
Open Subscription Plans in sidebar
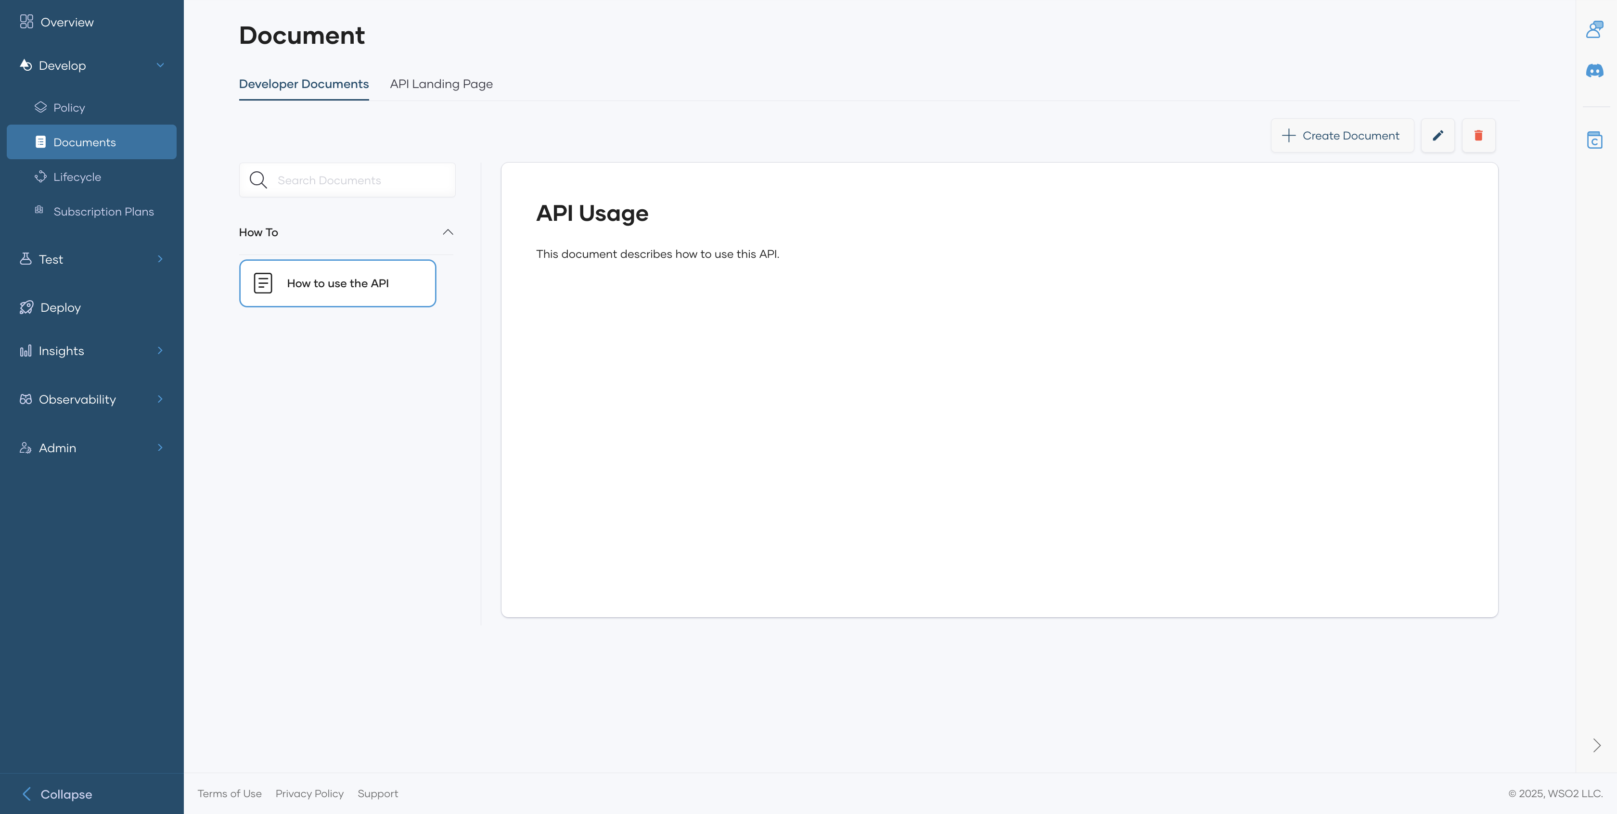click(103, 212)
